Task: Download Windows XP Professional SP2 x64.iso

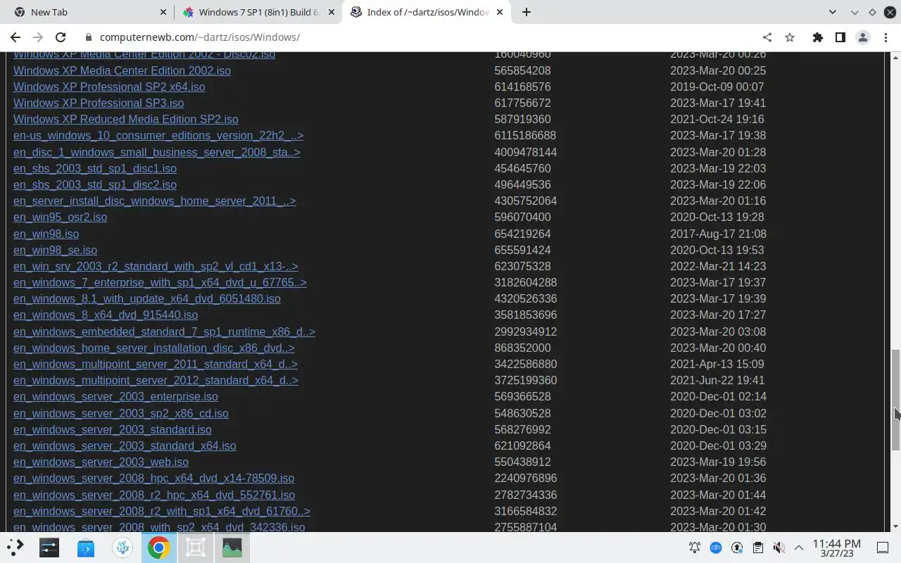Action: click(109, 87)
